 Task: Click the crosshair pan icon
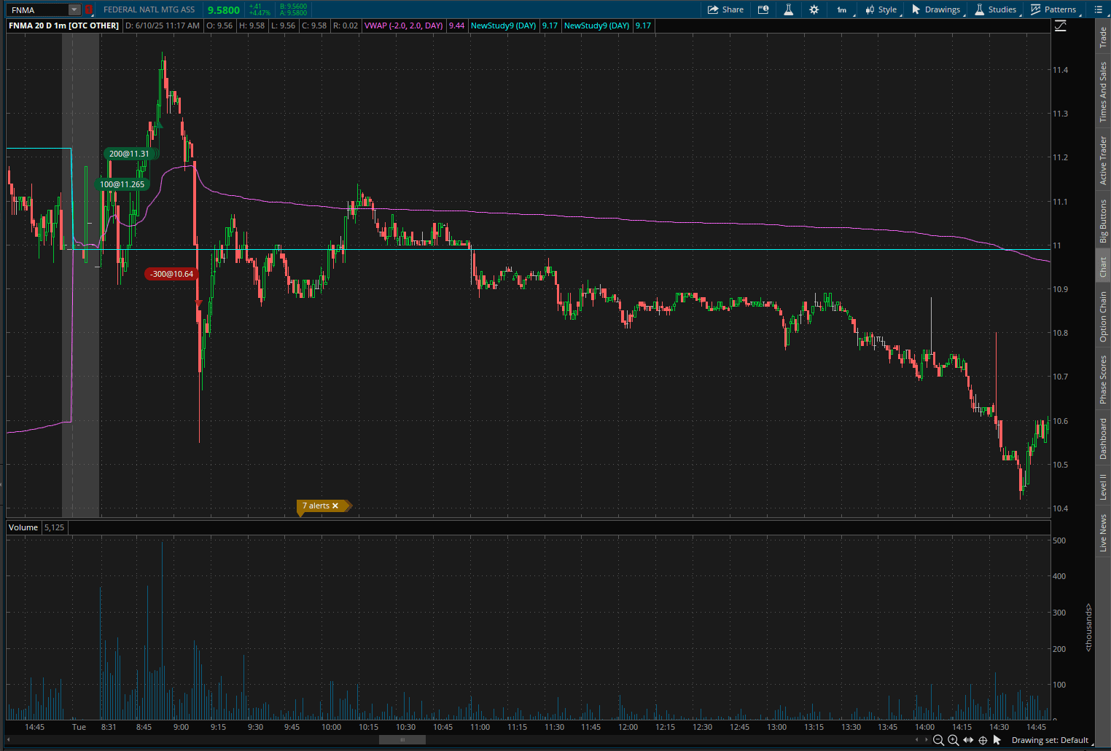983,740
